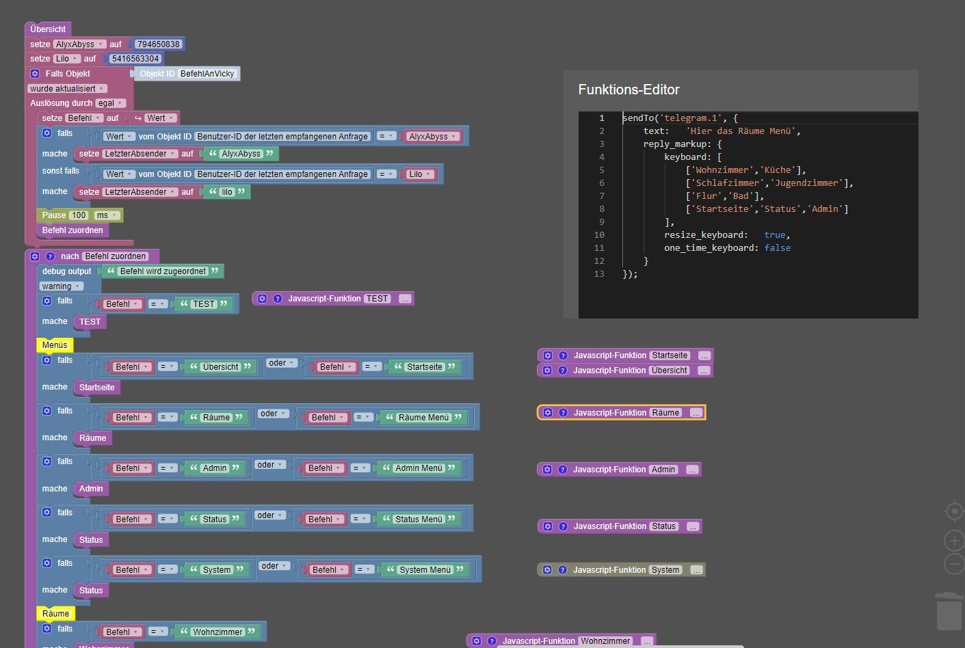Click 'Funktions-Editor' title
965x648 pixels.
click(629, 90)
